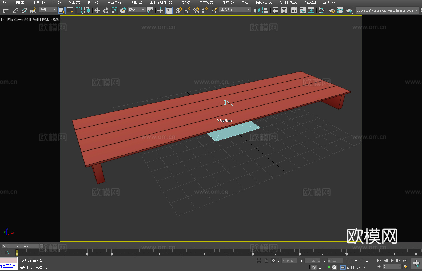Click Render Production teapot icon
This screenshot has width=422, height=271.
349,10
